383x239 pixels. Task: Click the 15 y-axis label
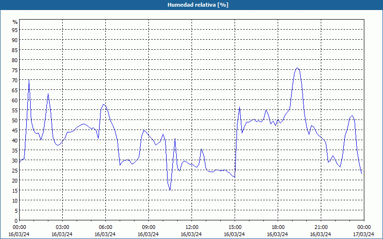(x=15, y=190)
